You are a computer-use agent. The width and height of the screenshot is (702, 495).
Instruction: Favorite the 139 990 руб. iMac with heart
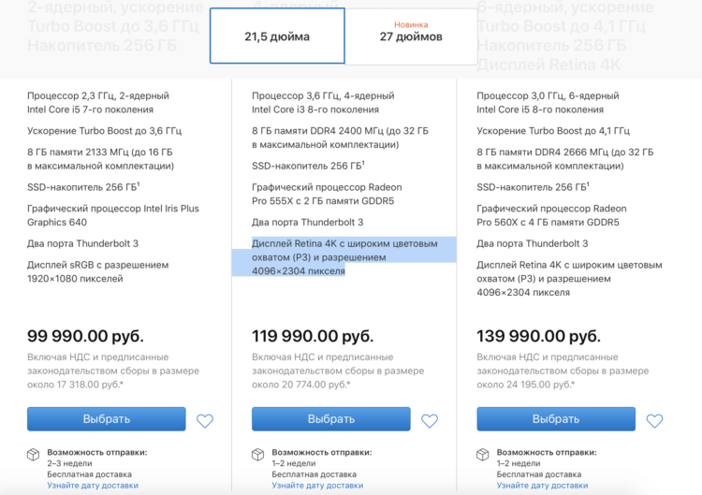pyautogui.click(x=654, y=421)
